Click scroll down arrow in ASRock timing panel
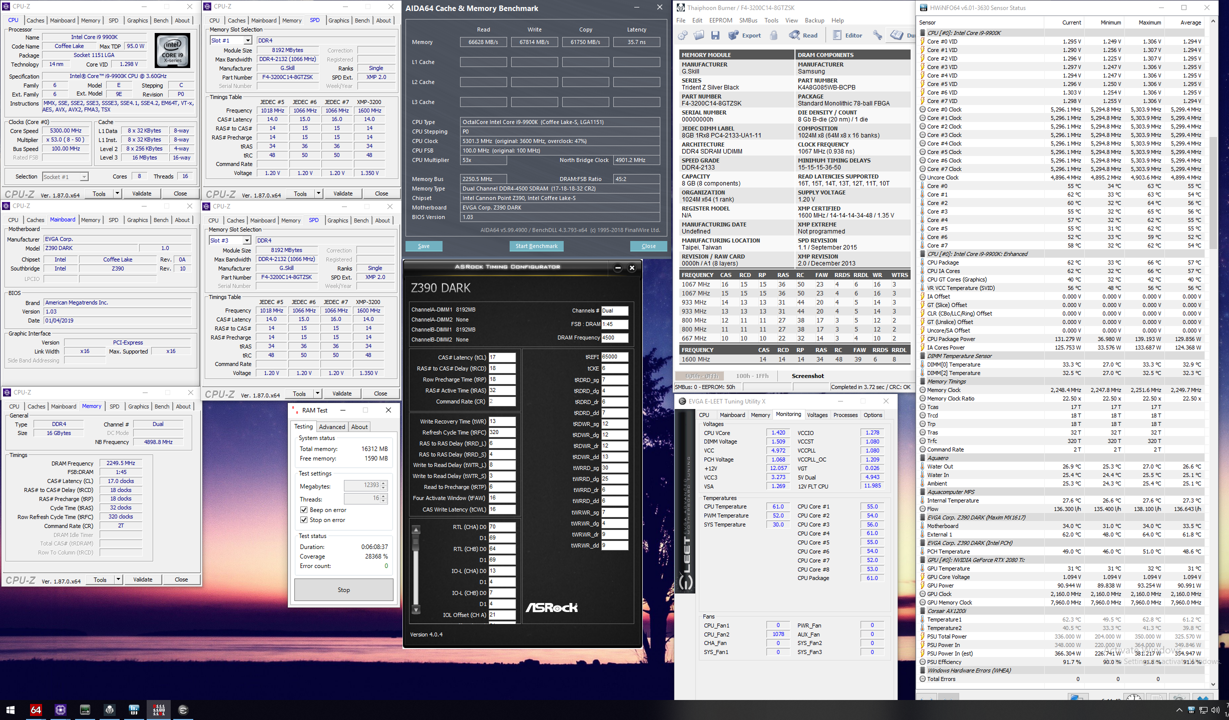Screen dimensions: 1229x720 tap(416, 610)
